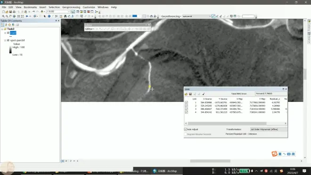
Task: Click the Total RMS Error field
Action: [x=271, y=93]
